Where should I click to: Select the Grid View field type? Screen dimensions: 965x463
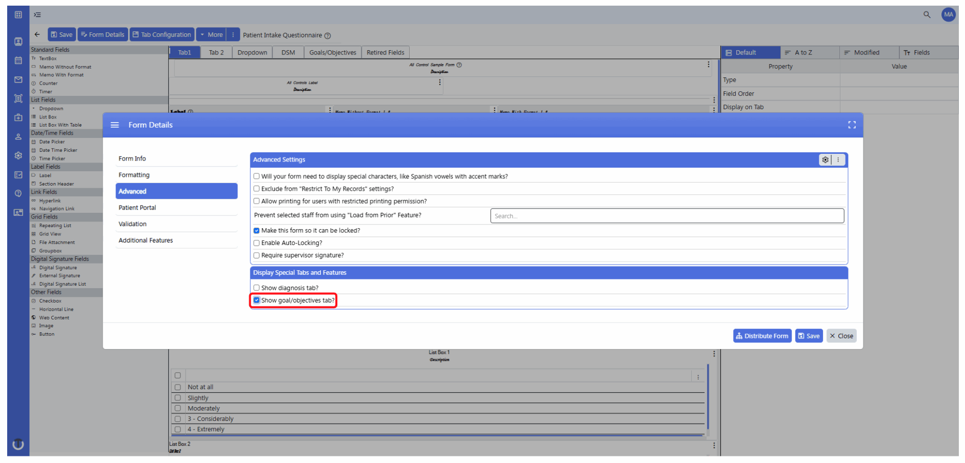coord(50,234)
